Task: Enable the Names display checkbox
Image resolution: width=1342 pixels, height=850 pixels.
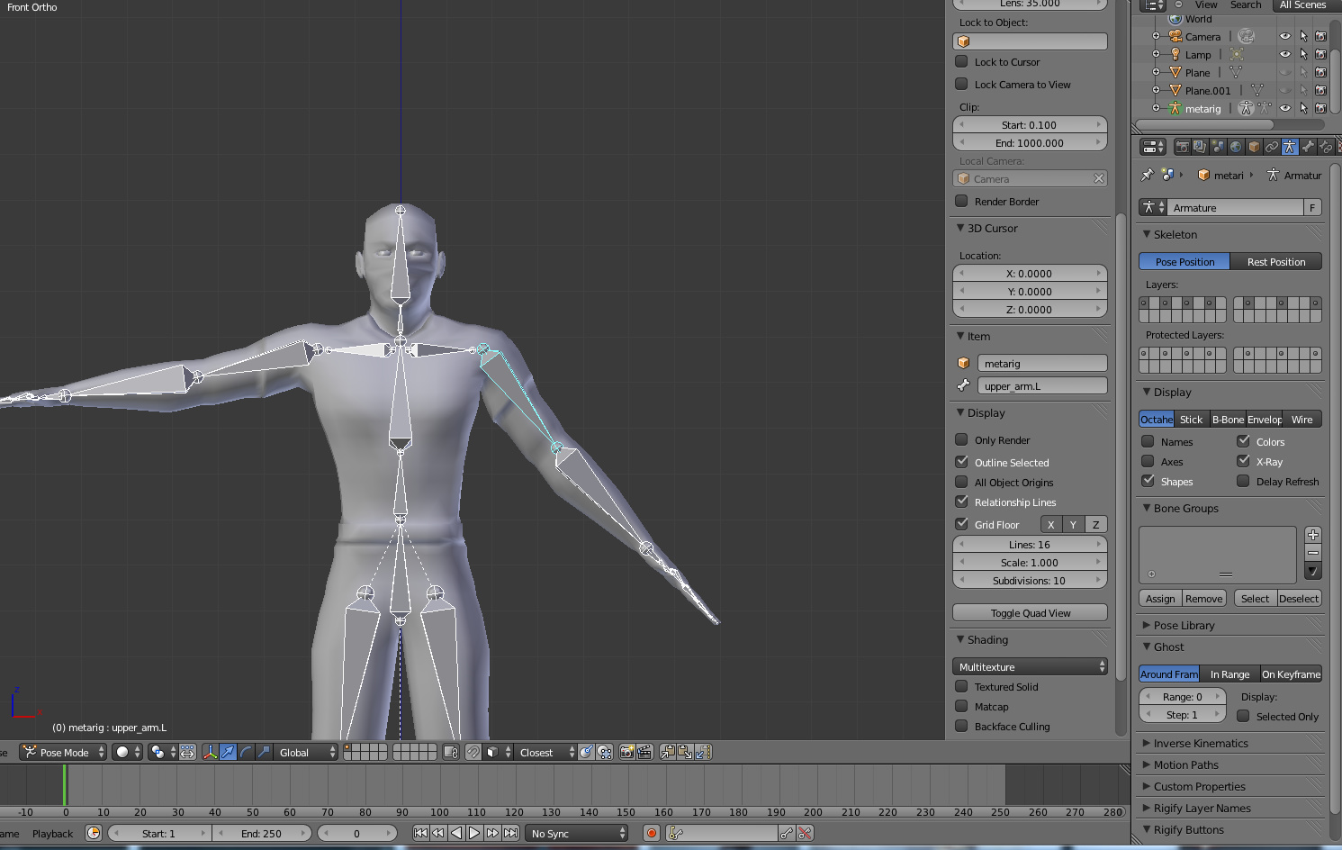Action: click(1148, 441)
